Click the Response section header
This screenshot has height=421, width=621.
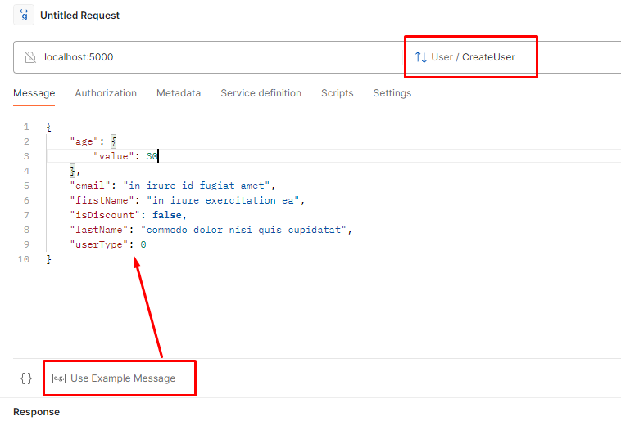click(x=36, y=412)
